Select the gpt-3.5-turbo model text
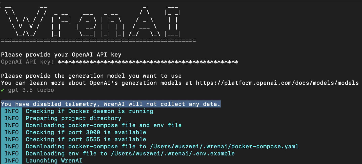 pyautogui.click(x=31, y=90)
